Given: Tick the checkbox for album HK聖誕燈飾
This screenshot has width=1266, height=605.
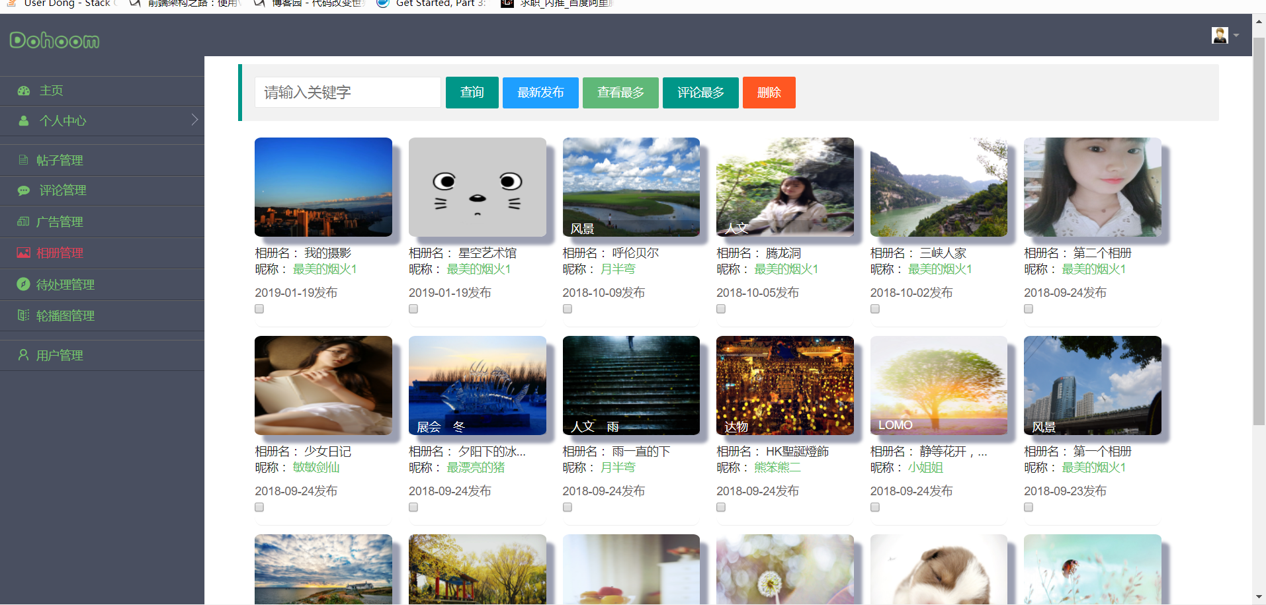Looking at the screenshot, I should 721,507.
